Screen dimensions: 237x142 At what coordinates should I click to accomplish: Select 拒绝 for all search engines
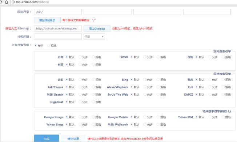(x=49, y=45)
